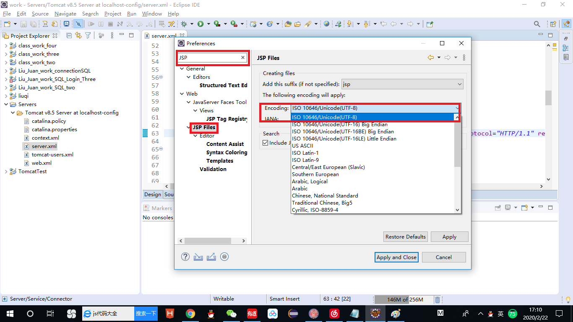573x322 pixels.
Task: Select ISO Latin-1 encoding option
Action: (x=305, y=153)
